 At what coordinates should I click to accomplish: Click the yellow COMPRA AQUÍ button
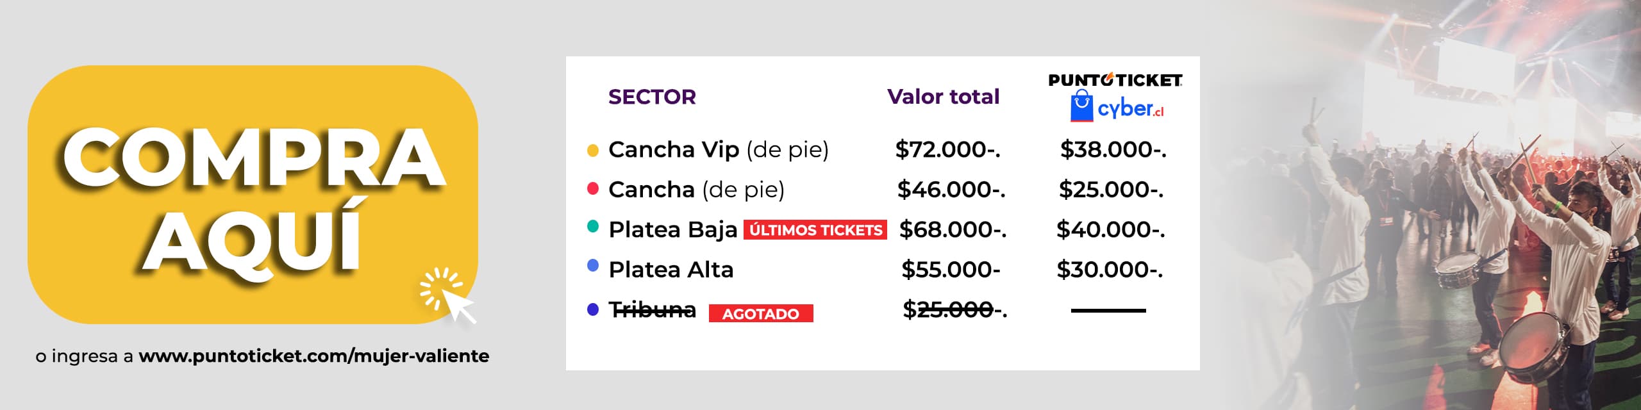253,194
